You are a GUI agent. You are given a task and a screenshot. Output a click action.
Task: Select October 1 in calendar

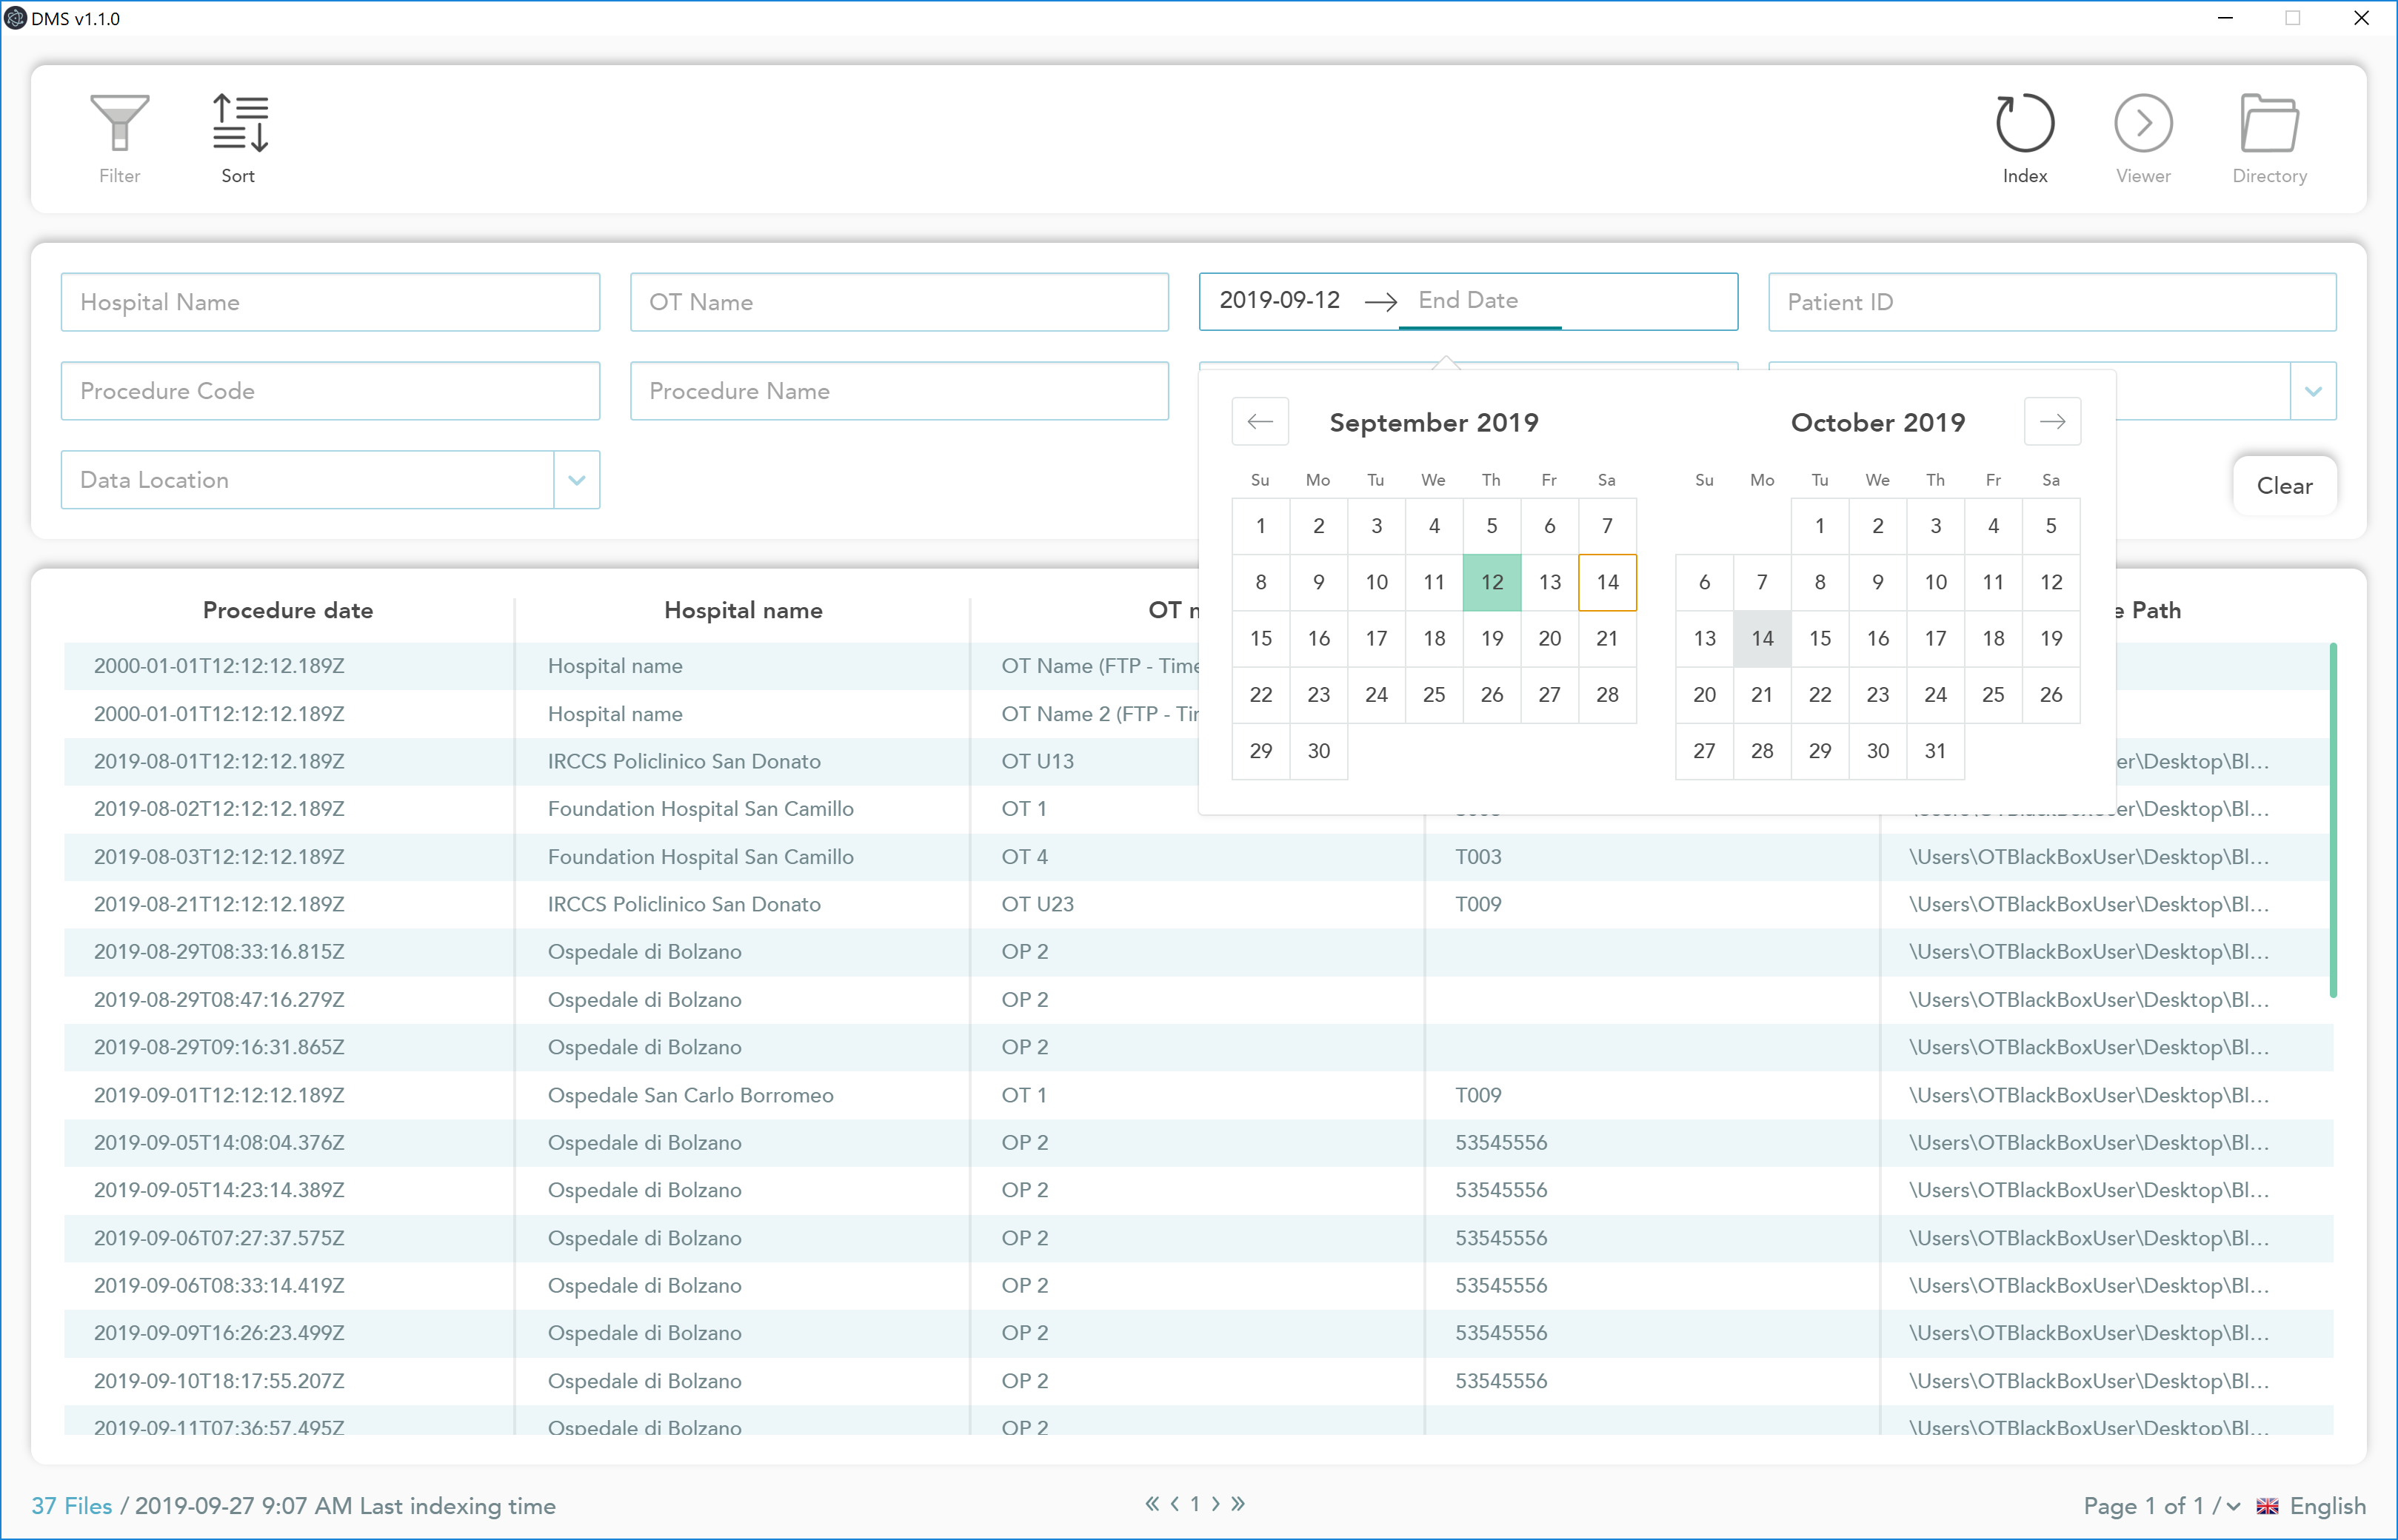(x=1819, y=526)
